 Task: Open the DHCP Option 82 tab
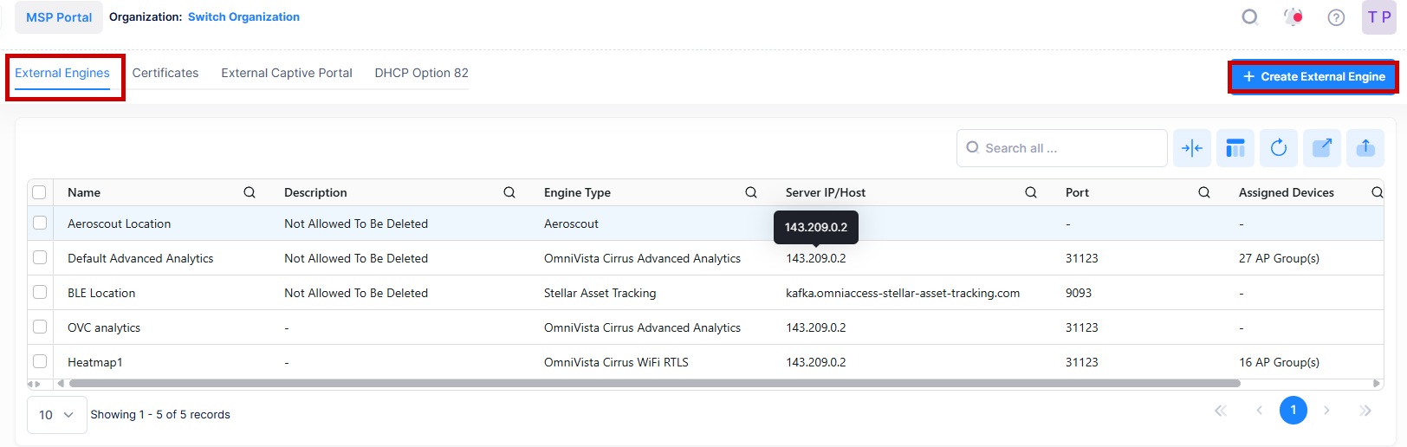pyautogui.click(x=421, y=73)
